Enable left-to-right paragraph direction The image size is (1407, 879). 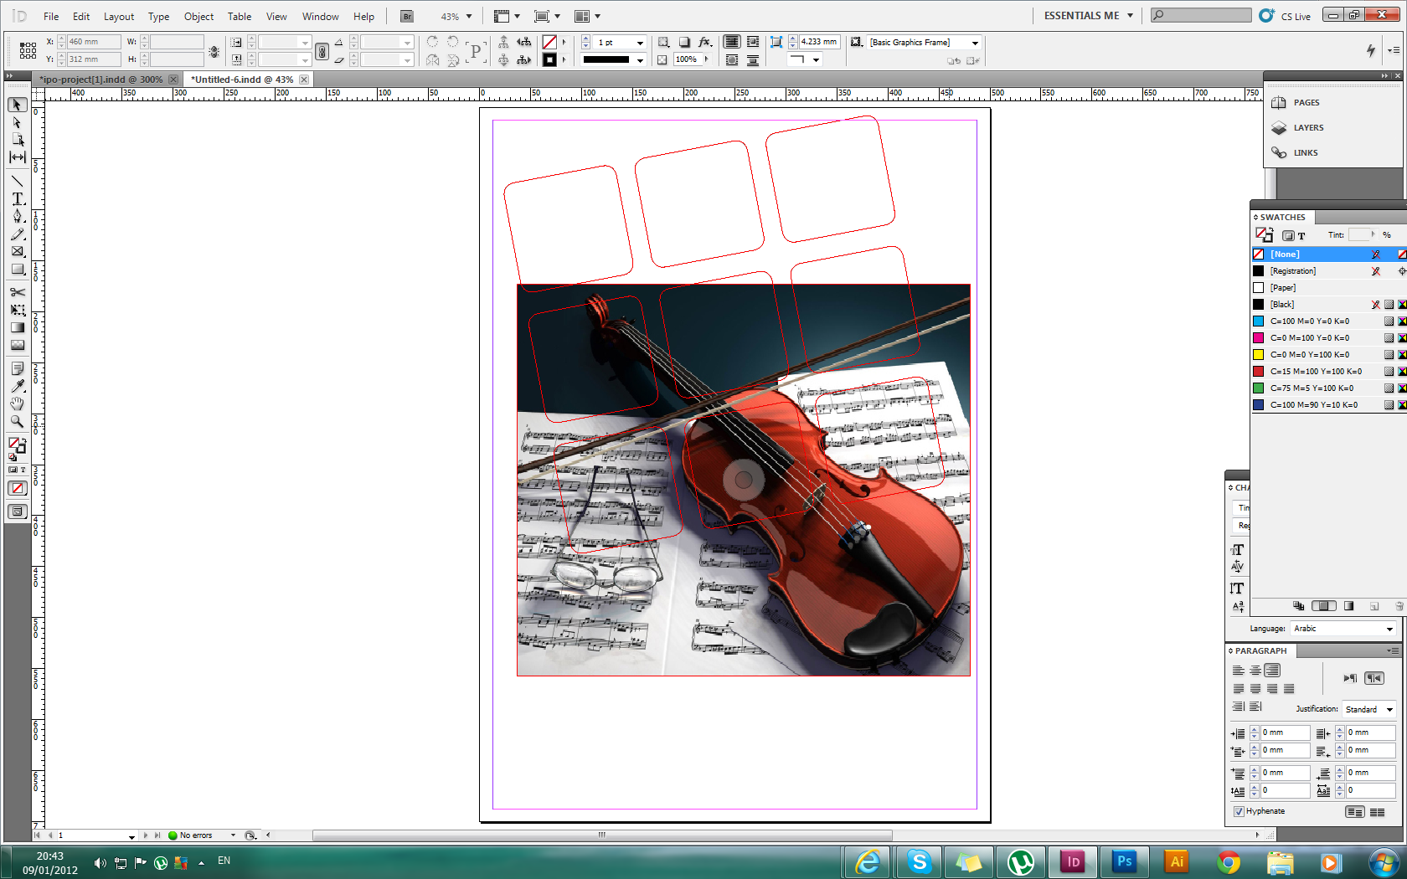coord(1349,678)
